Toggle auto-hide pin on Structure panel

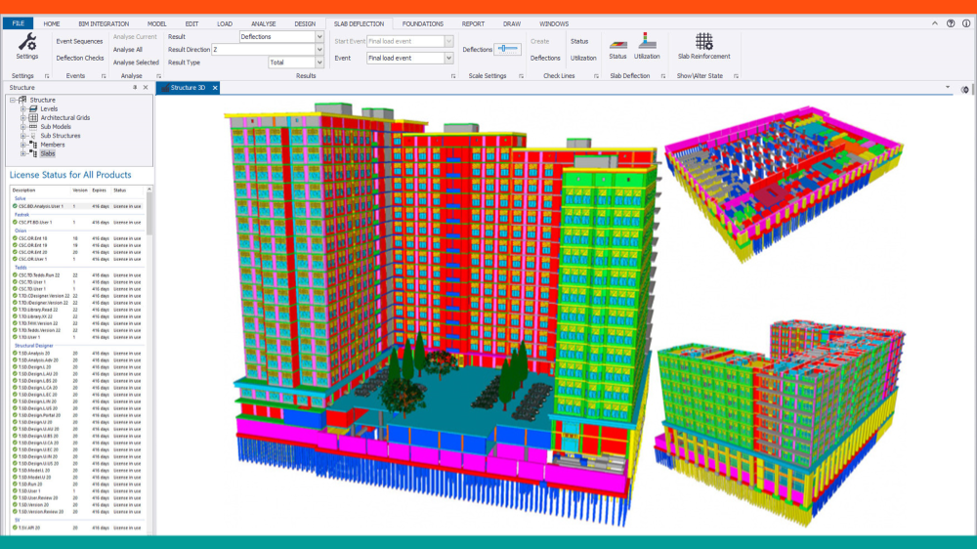click(135, 88)
